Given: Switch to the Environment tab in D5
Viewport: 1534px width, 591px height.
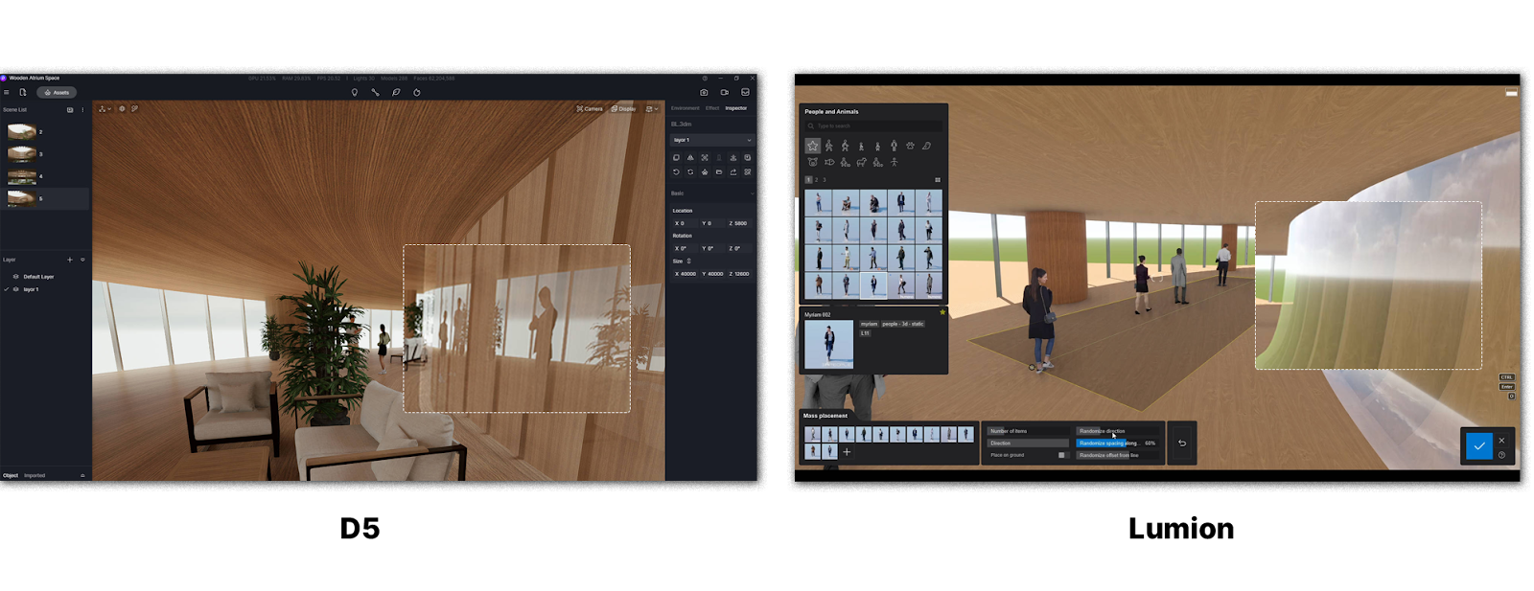Looking at the screenshot, I should (686, 108).
